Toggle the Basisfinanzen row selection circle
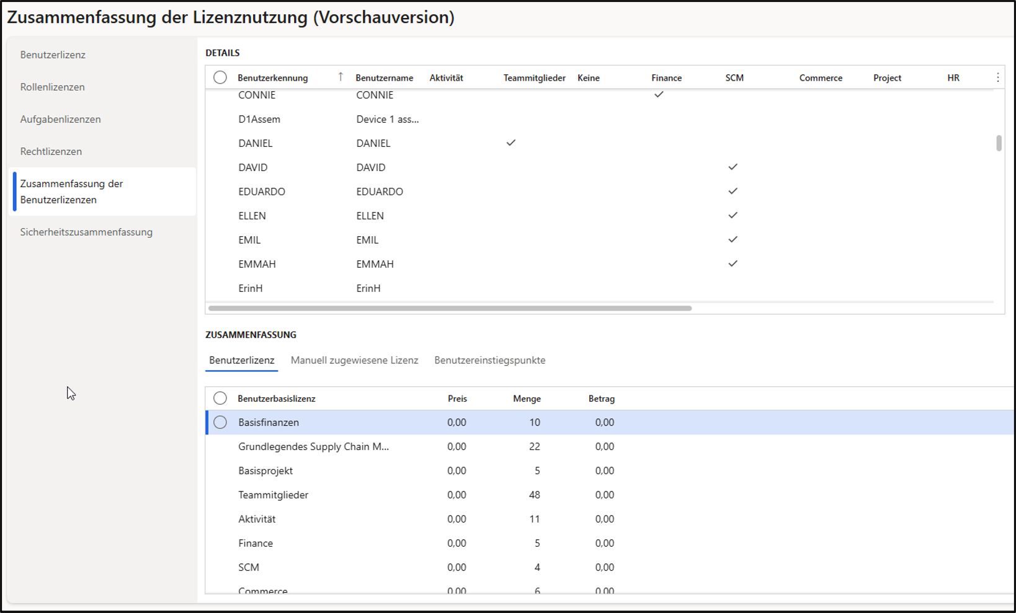The image size is (1016, 613). coord(220,423)
